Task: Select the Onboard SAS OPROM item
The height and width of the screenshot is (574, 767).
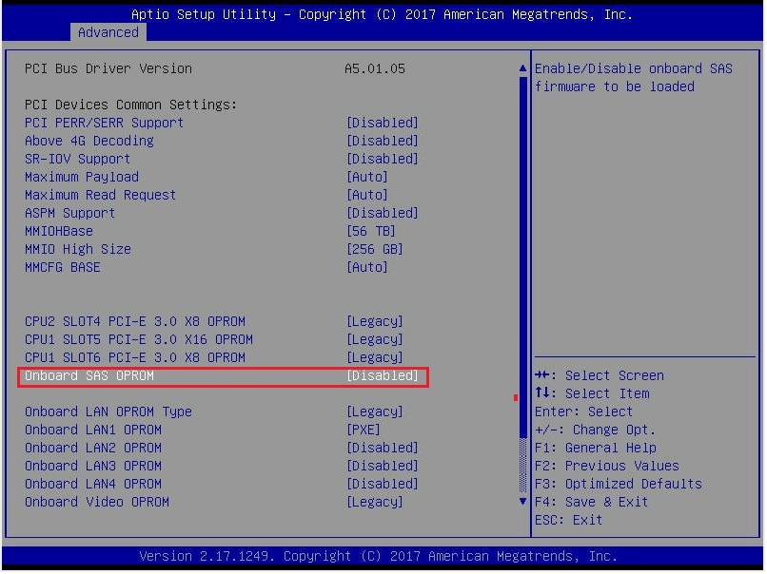Action: pos(89,376)
